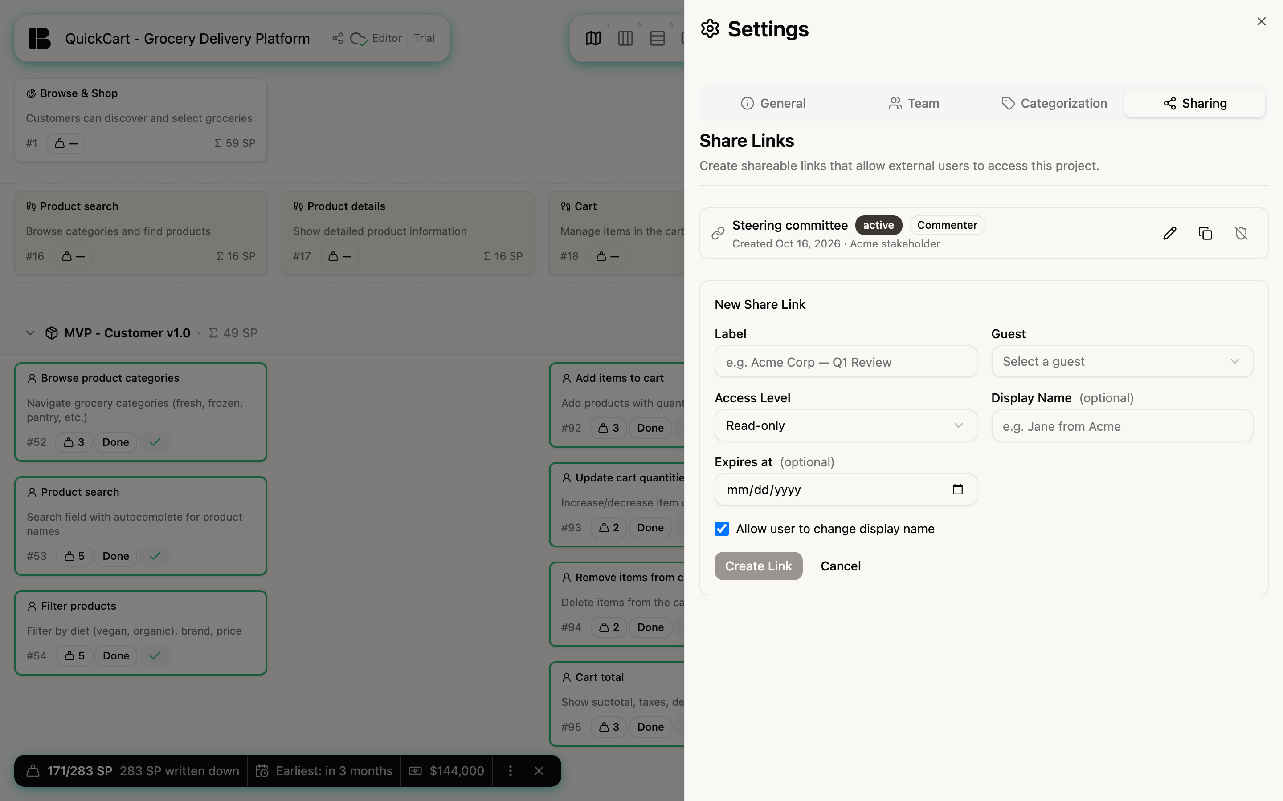Open the story map view icon
Viewport: 1283px width, 801px height.
click(x=593, y=38)
